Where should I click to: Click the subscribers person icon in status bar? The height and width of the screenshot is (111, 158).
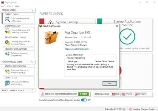(x=124, y=109)
